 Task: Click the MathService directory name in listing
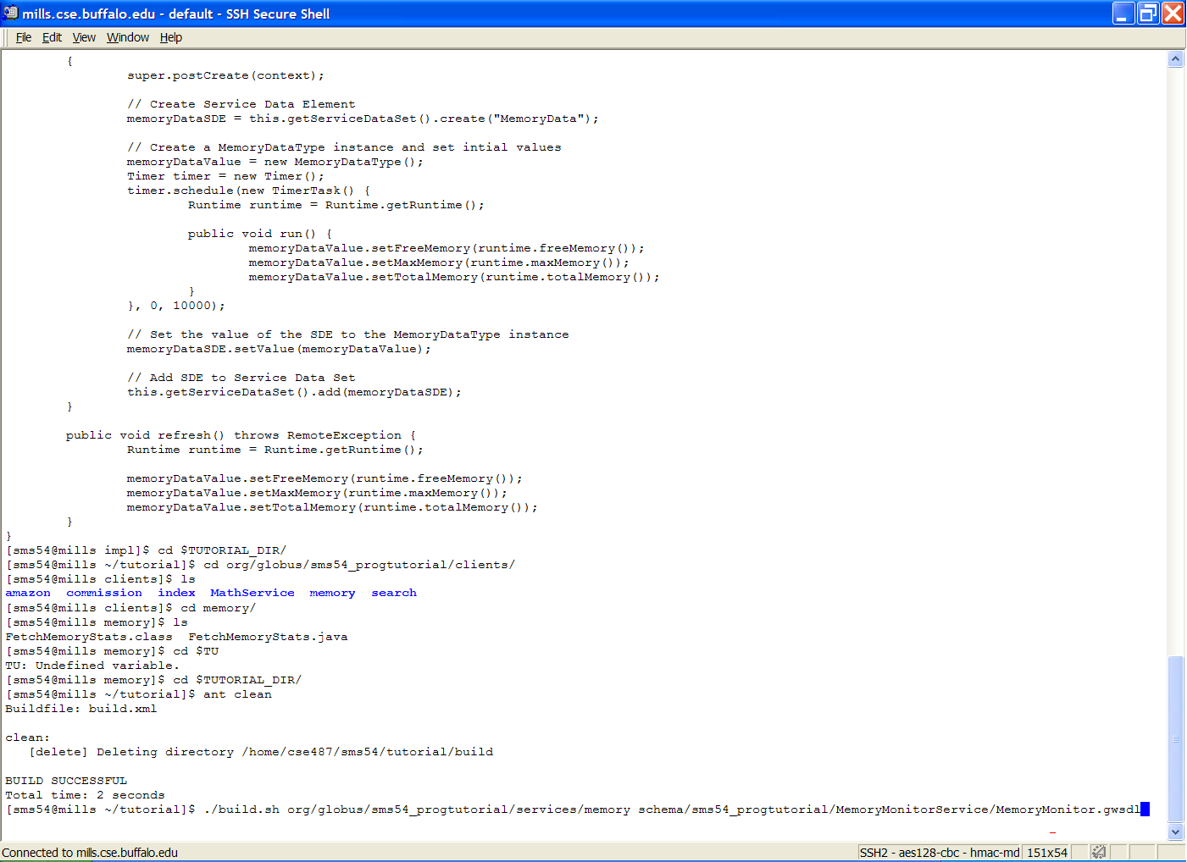point(252,593)
